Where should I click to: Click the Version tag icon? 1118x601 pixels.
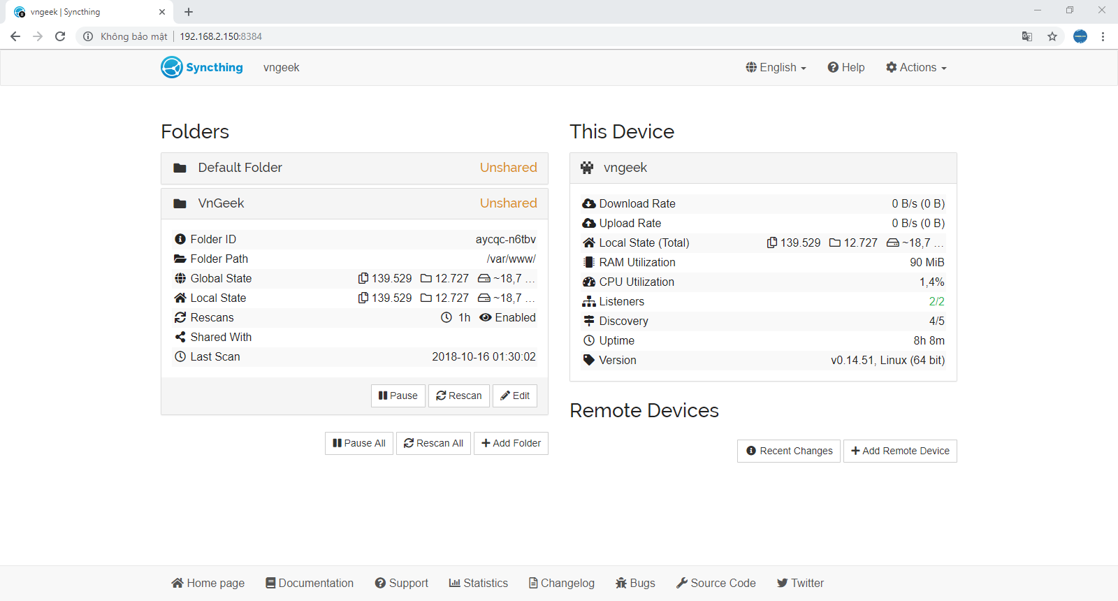(589, 360)
